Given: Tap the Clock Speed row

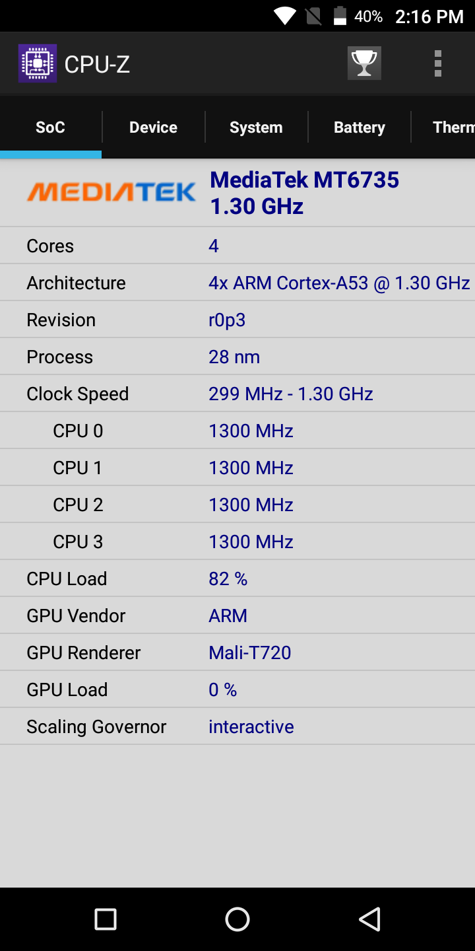Looking at the screenshot, I should click(x=237, y=394).
